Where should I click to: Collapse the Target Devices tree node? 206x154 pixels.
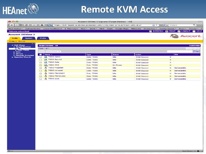coord(14,47)
